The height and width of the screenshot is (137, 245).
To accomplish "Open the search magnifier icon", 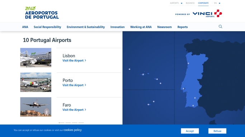I will pyautogui.click(x=220, y=26).
